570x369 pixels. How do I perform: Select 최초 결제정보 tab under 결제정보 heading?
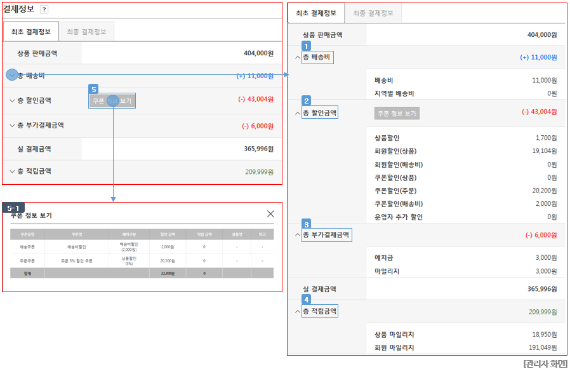pos(31,32)
